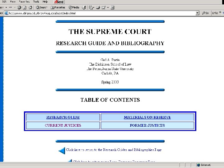Expand the Links toolbar chevron
The height and width of the screenshot is (168, 224).
click(220, 12)
